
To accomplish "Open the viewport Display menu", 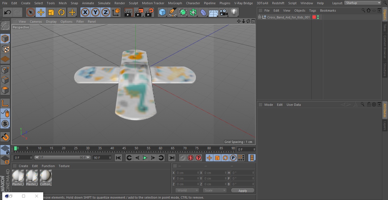I will [x=51, y=22].
